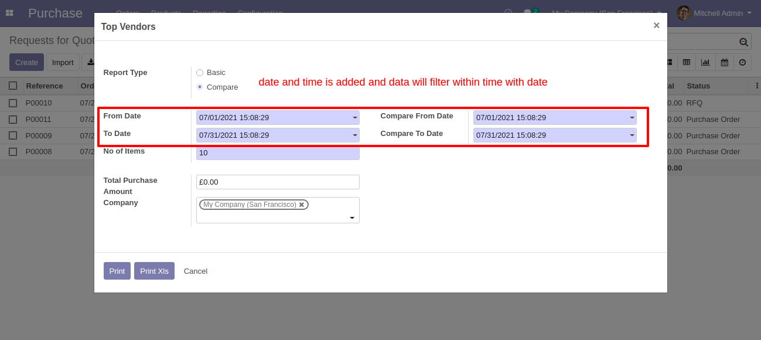Tick checkbox for row P00011
The width and height of the screenshot is (761, 340).
coord(13,119)
